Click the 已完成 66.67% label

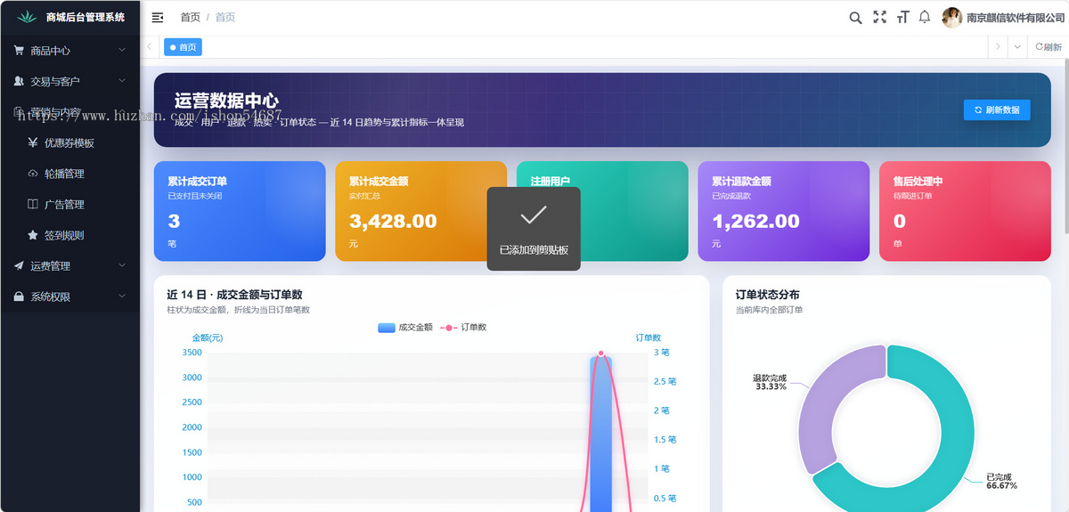pos(1001,481)
